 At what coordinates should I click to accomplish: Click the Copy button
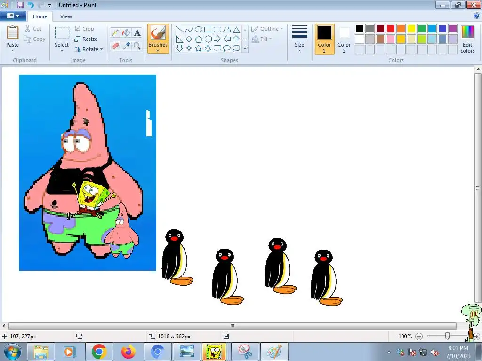tap(35, 39)
